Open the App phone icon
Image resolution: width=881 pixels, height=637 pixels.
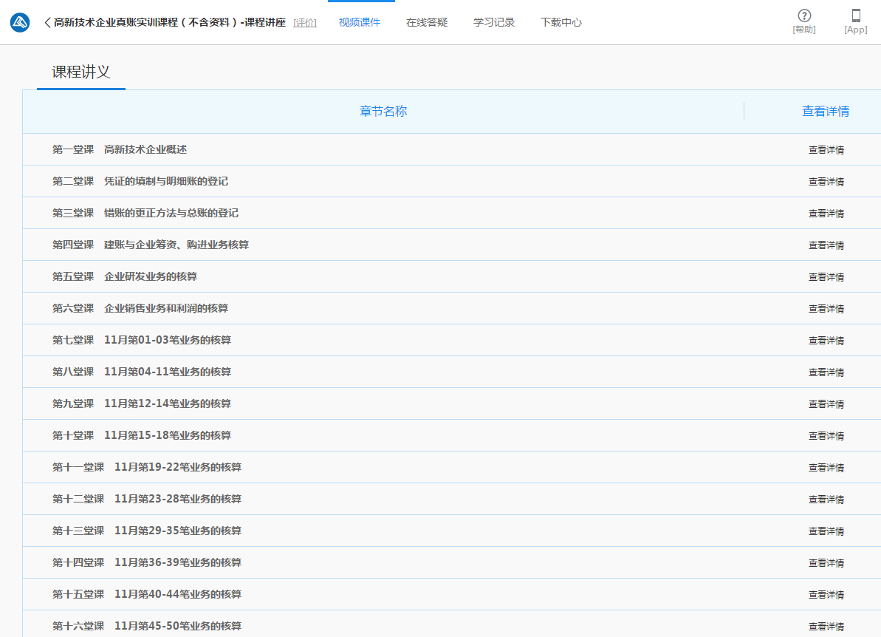pos(856,16)
